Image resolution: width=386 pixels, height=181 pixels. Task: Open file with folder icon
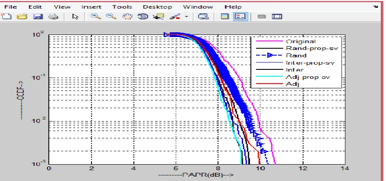pyautogui.click(x=22, y=16)
